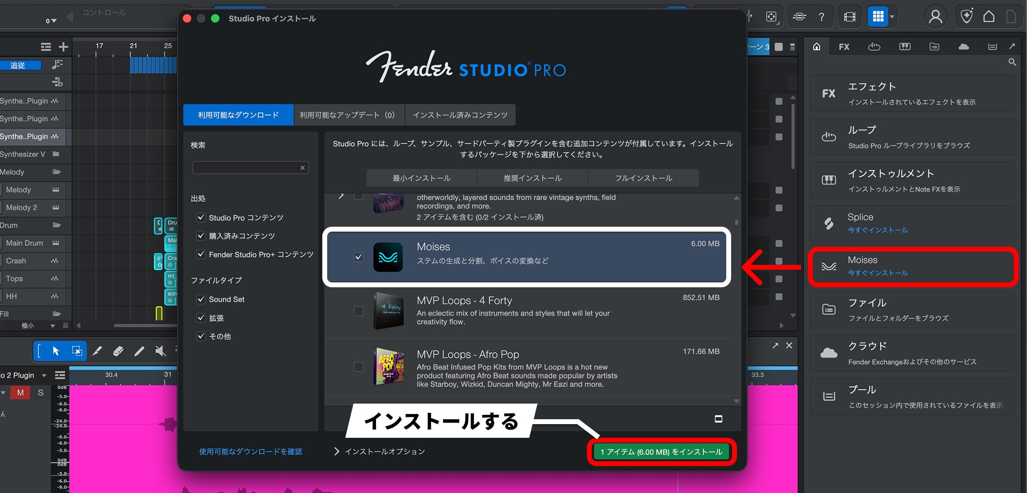Viewport: 1027px width, 493px height.
Task: Open the Effects (エフェクト) browser section
Action: [x=912, y=94]
